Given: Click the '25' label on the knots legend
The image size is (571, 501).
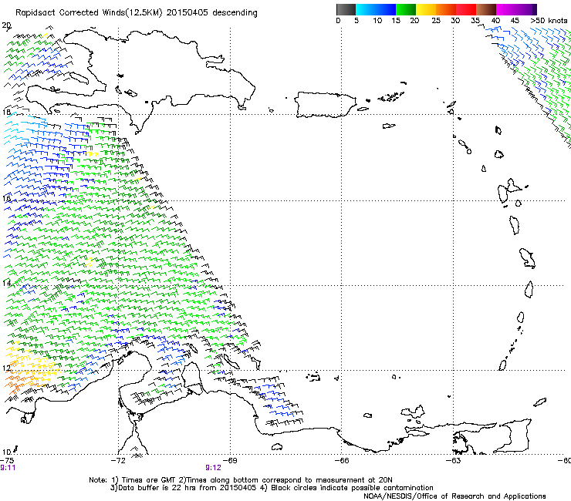Looking at the screenshot, I should point(436,21).
